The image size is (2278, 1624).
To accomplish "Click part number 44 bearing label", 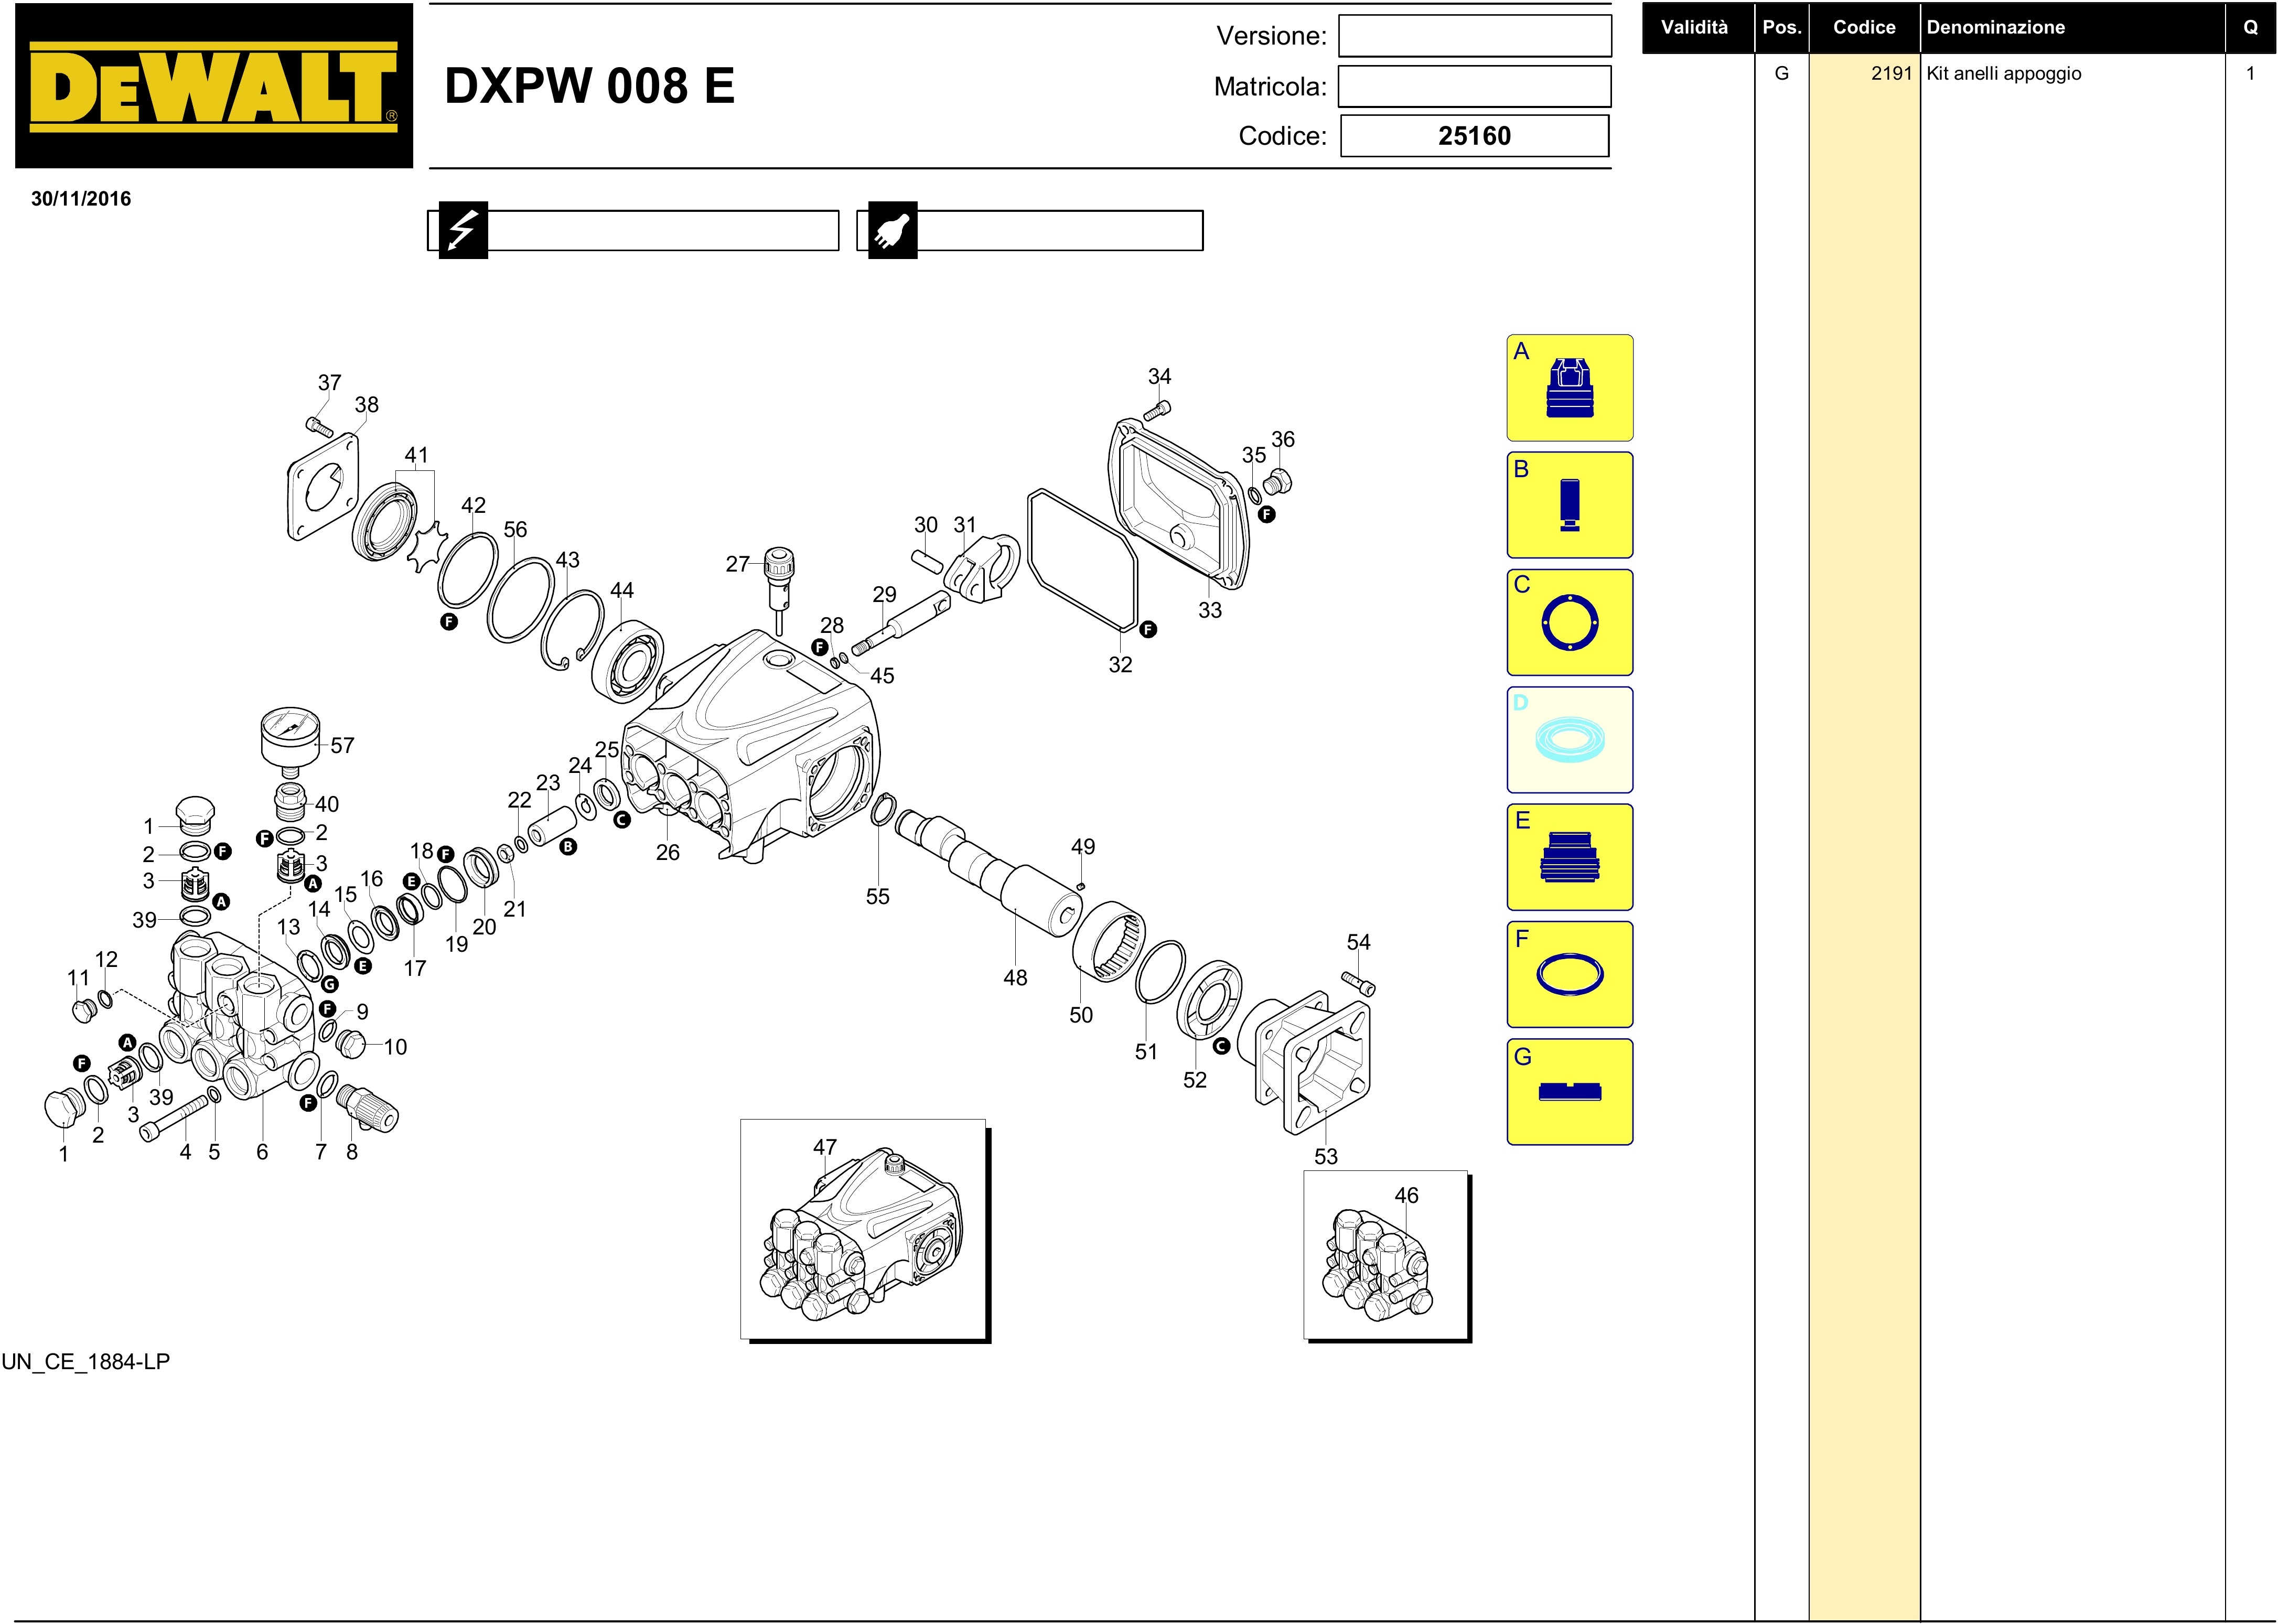I will pyautogui.click(x=622, y=591).
